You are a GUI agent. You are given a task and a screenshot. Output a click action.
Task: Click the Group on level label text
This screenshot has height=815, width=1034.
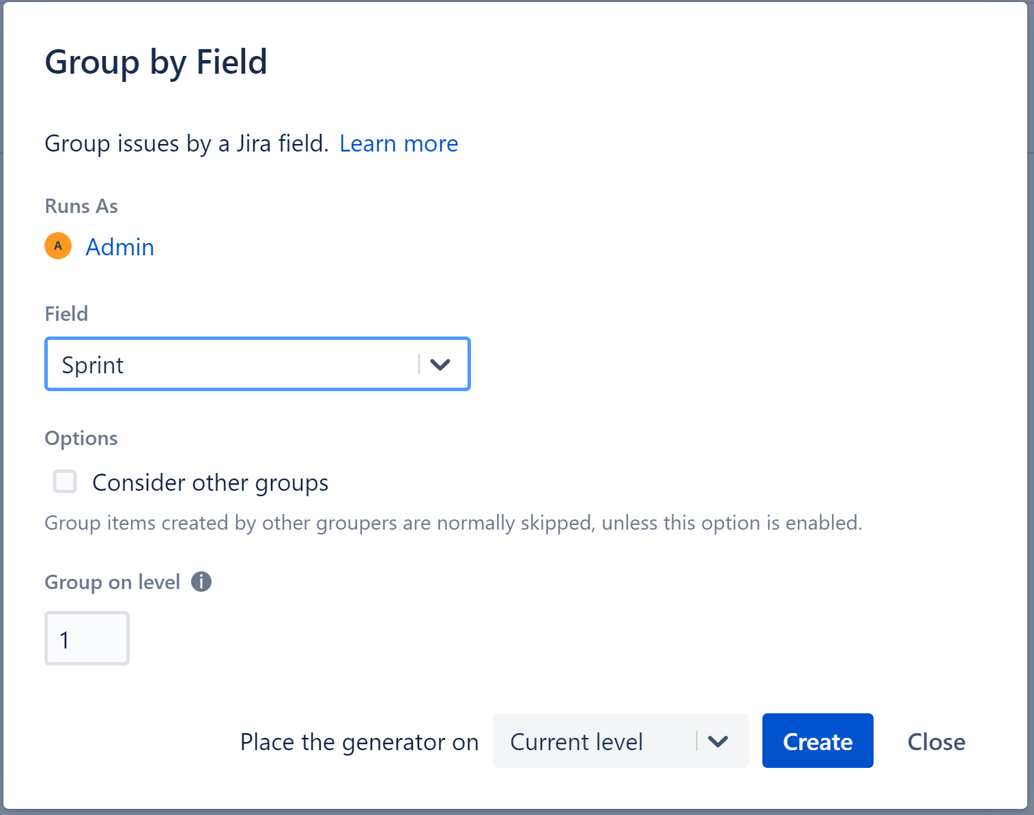tap(112, 582)
